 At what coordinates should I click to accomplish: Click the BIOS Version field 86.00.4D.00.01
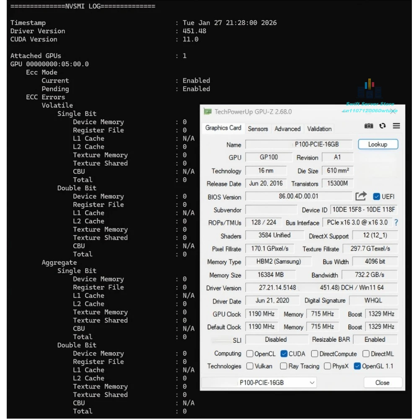(299, 196)
